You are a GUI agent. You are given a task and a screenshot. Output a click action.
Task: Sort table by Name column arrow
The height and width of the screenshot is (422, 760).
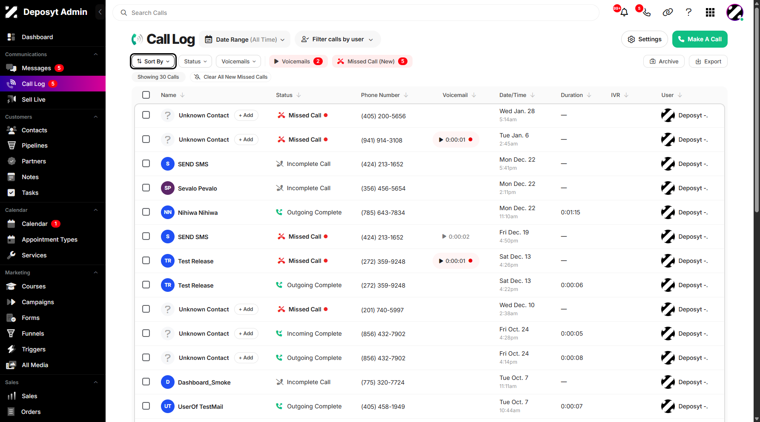(x=183, y=95)
